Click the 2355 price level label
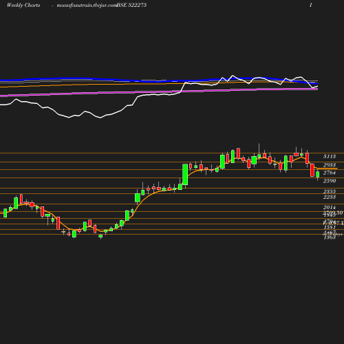 [x=330, y=191]
